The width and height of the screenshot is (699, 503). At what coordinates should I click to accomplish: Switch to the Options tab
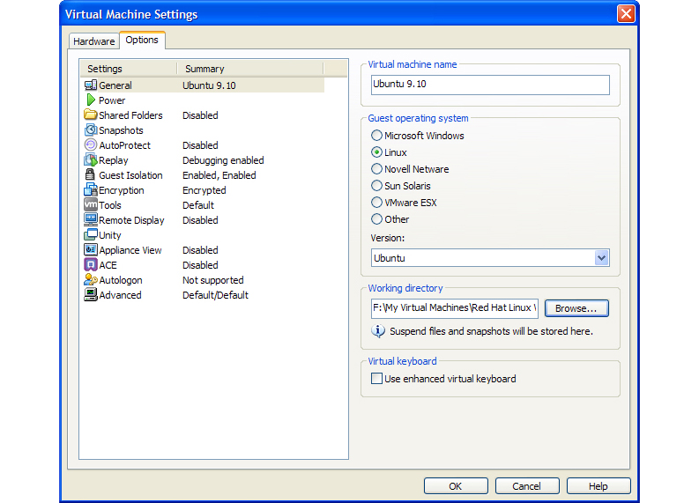[x=142, y=40]
